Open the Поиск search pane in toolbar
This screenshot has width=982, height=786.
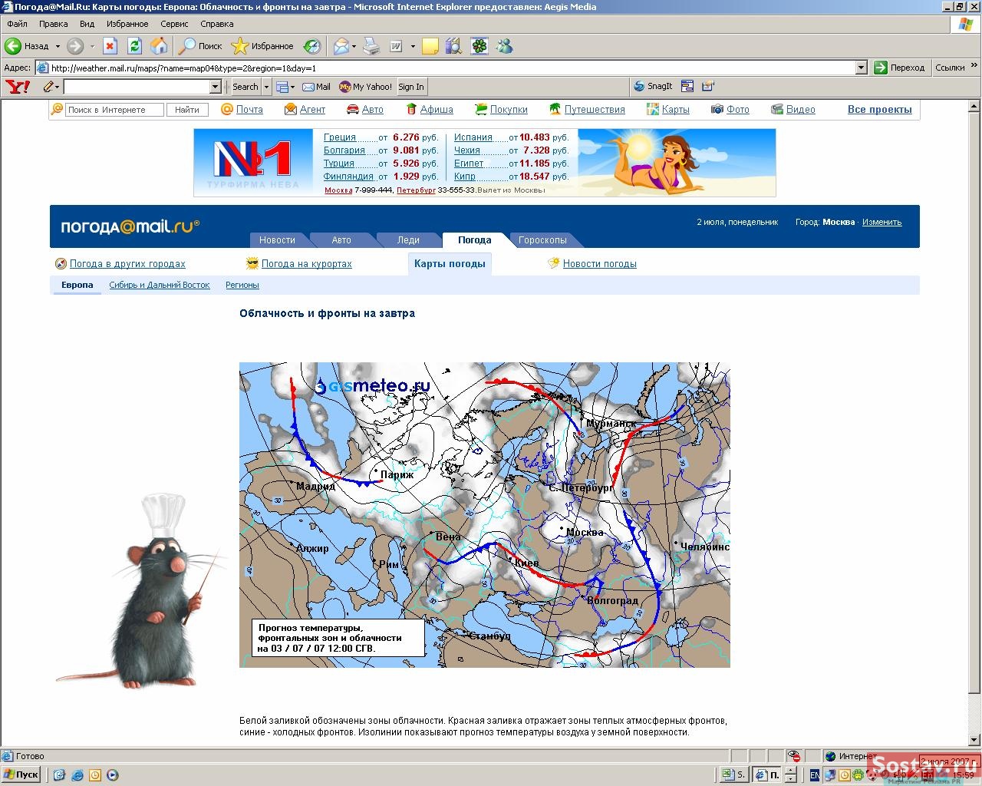200,46
